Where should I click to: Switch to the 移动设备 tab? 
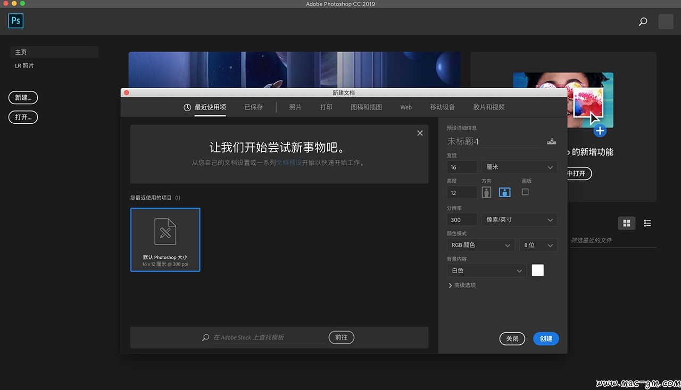[x=443, y=107]
